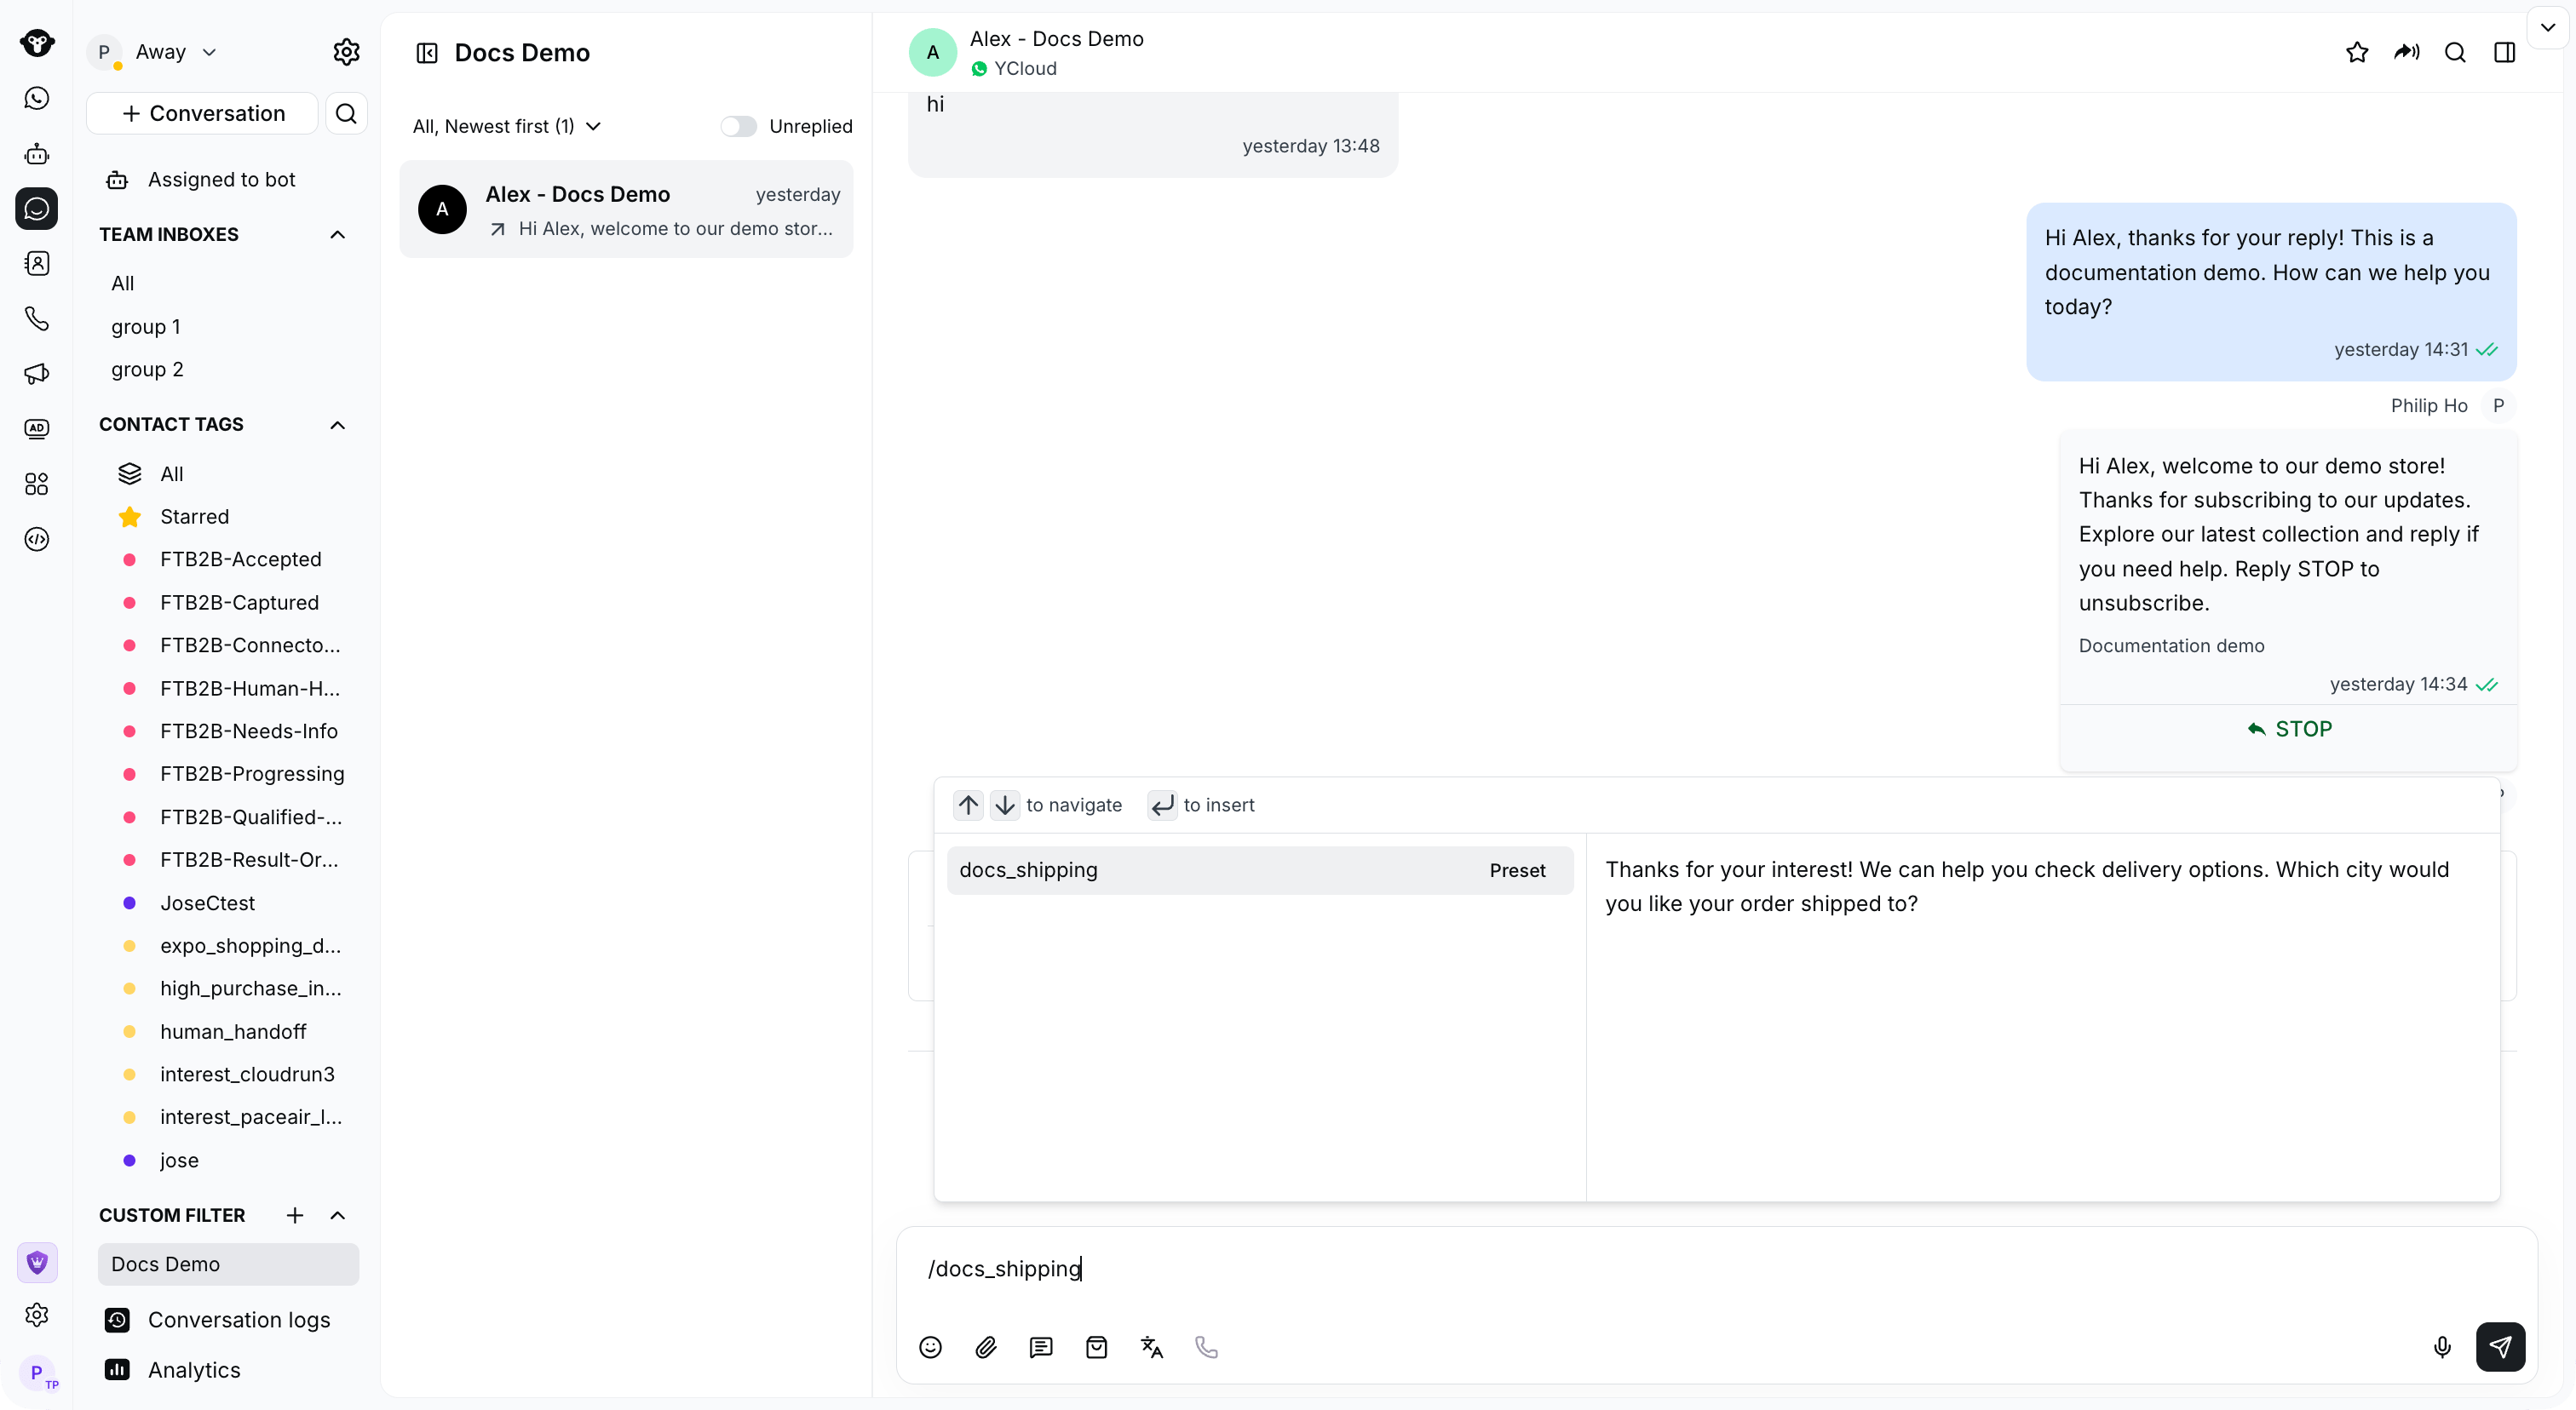Filter by FTB2B-Captured tag

point(239,603)
